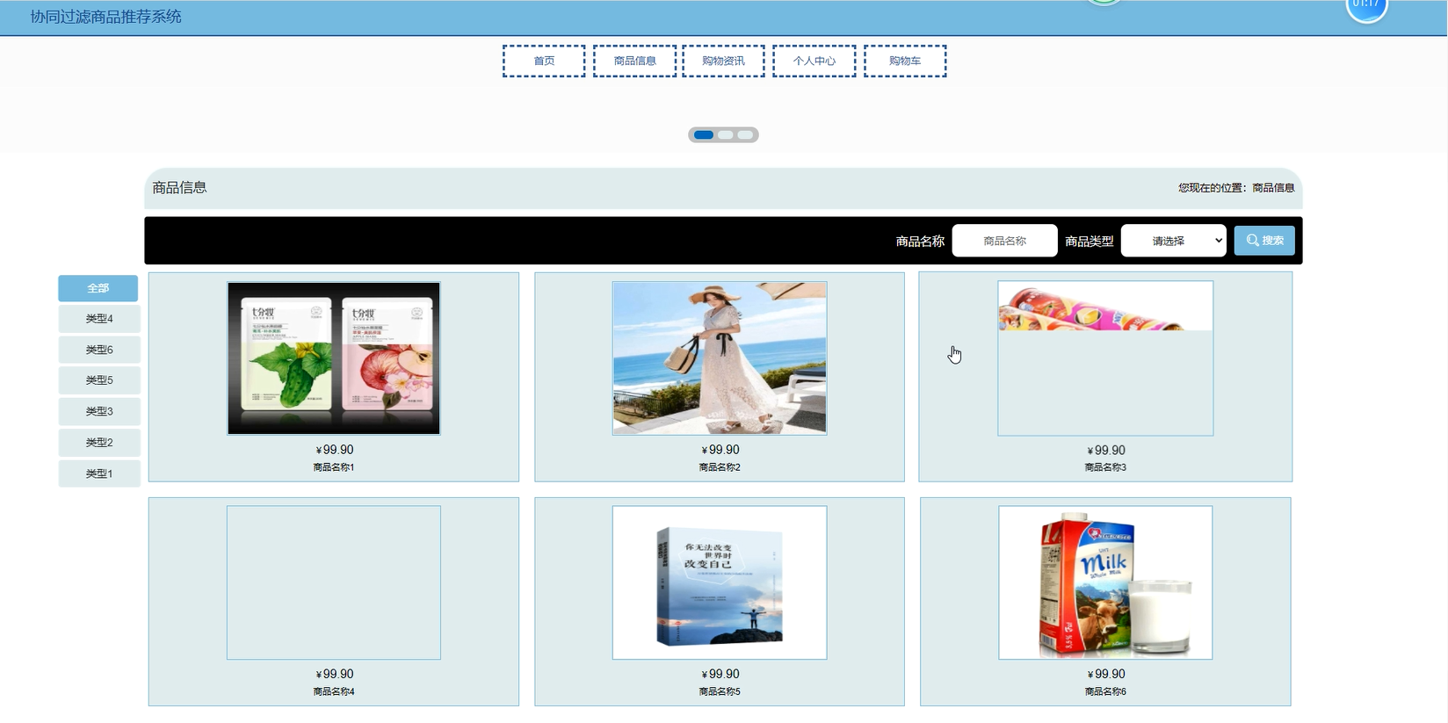Viewport: 1448px width, 723px height.
Task: View the book product thumbnail
Action: 720,582
